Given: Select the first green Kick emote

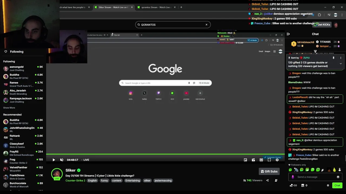Looking at the screenshot, I should [290, 170].
